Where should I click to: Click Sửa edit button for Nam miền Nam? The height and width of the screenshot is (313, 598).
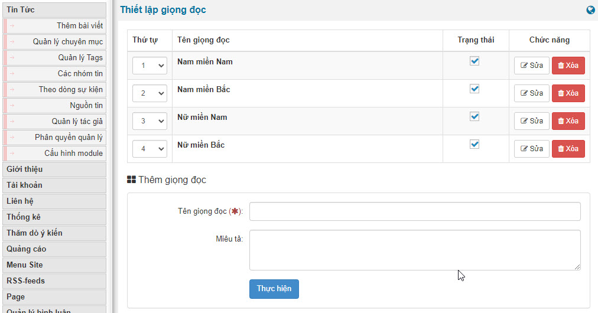click(532, 66)
